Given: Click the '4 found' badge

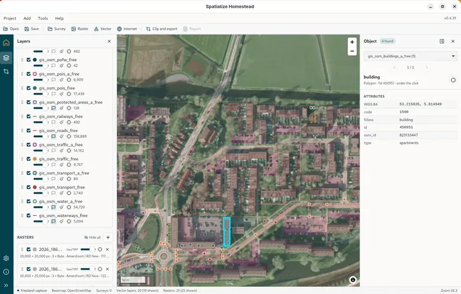Looking at the screenshot, I should point(387,41).
